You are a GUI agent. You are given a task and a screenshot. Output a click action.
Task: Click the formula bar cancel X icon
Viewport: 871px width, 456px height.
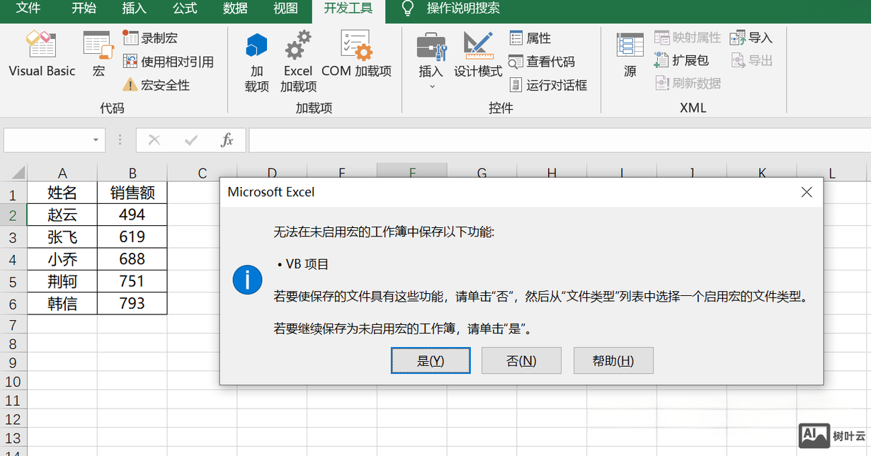(x=154, y=140)
